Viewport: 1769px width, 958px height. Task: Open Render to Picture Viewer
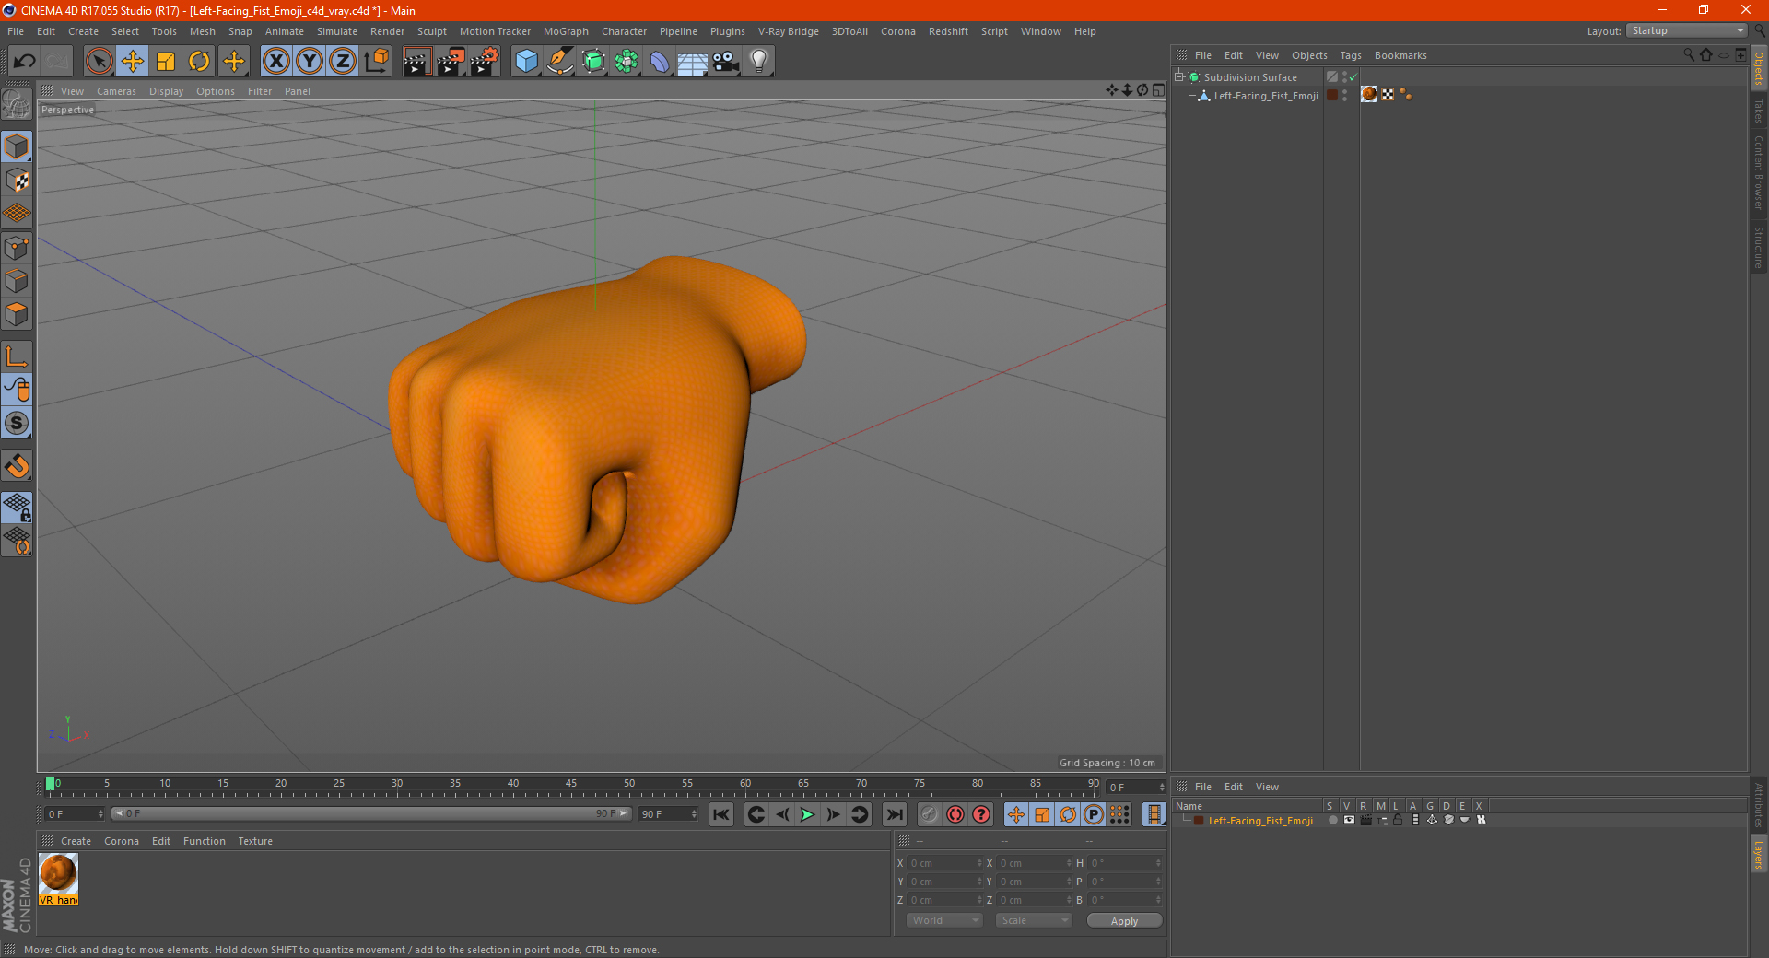click(x=451, y=62)
